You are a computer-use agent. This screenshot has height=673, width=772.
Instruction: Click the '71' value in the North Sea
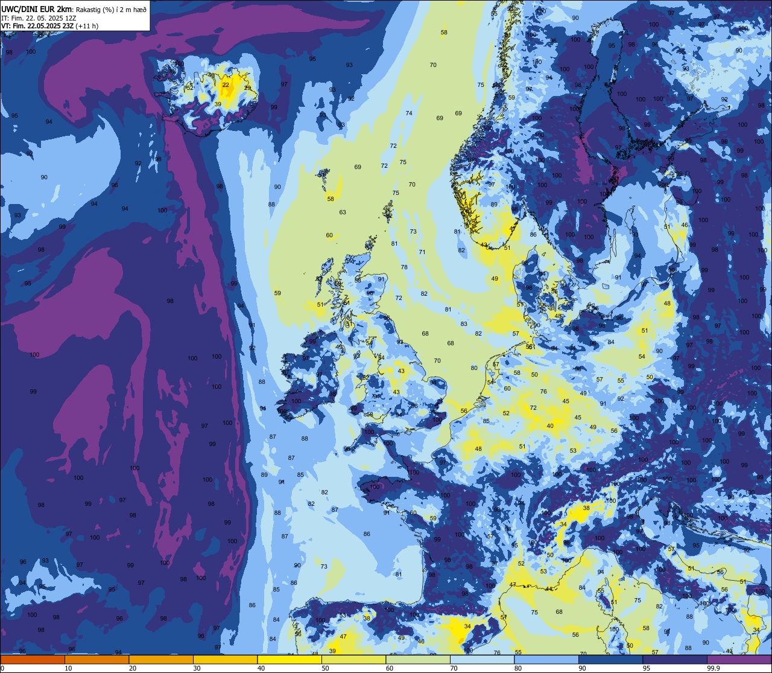coord(422,252)
